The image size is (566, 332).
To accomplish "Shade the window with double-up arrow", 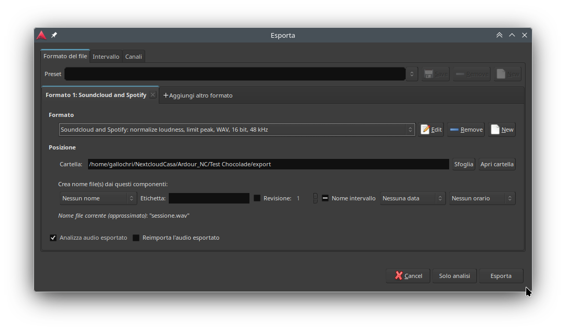I will tap(499, 35).
